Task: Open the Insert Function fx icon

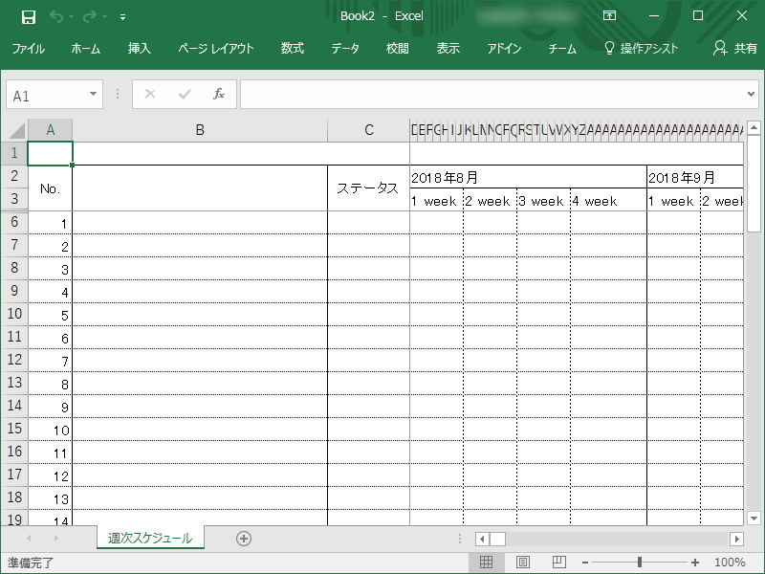Action: point(218,94)
